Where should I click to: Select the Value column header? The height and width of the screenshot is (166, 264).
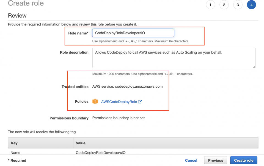pyautogui.click(x=80, y=143)
